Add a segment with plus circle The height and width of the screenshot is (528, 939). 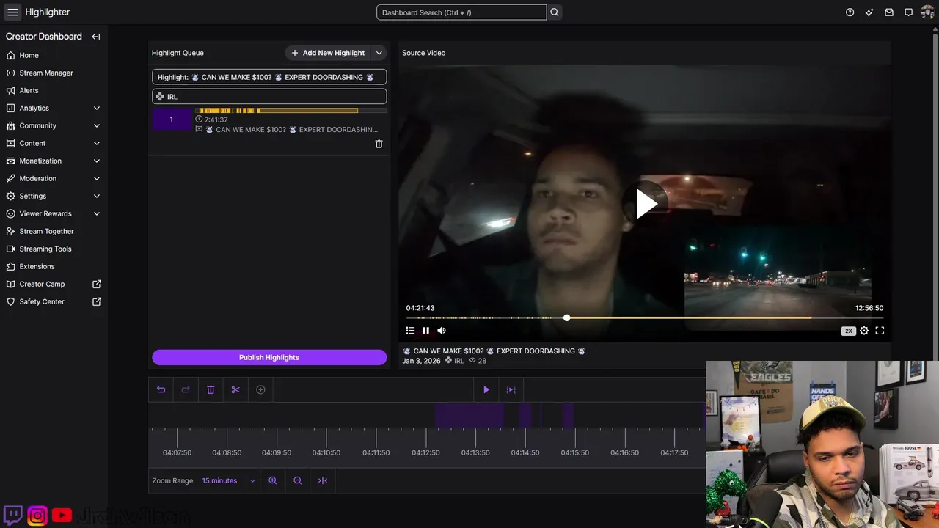260,389
